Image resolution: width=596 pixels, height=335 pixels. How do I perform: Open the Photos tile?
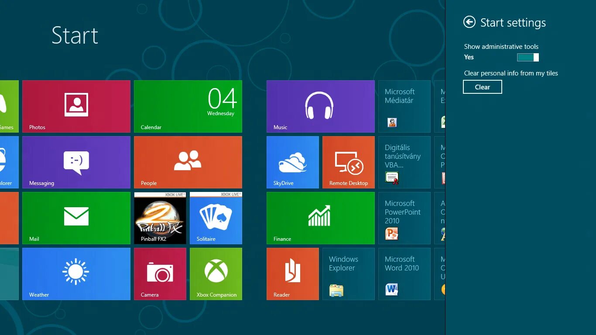tap(76, 106)
